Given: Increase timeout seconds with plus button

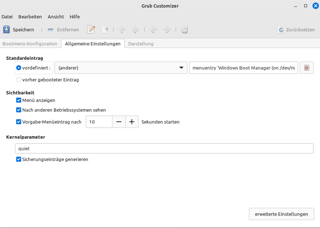Looking at the screenshot, I should (132, 122).
